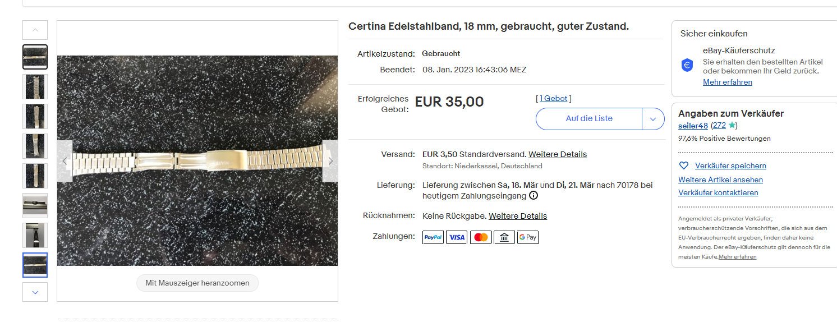Click the Google Pay icon

528,237
